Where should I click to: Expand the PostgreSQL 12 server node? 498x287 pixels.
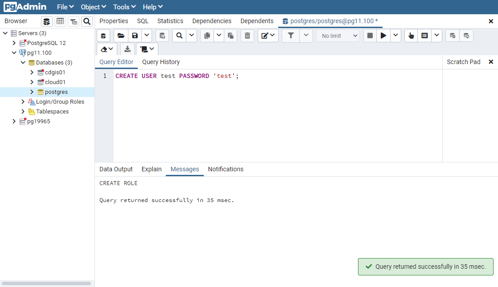[x=14, y=43]
